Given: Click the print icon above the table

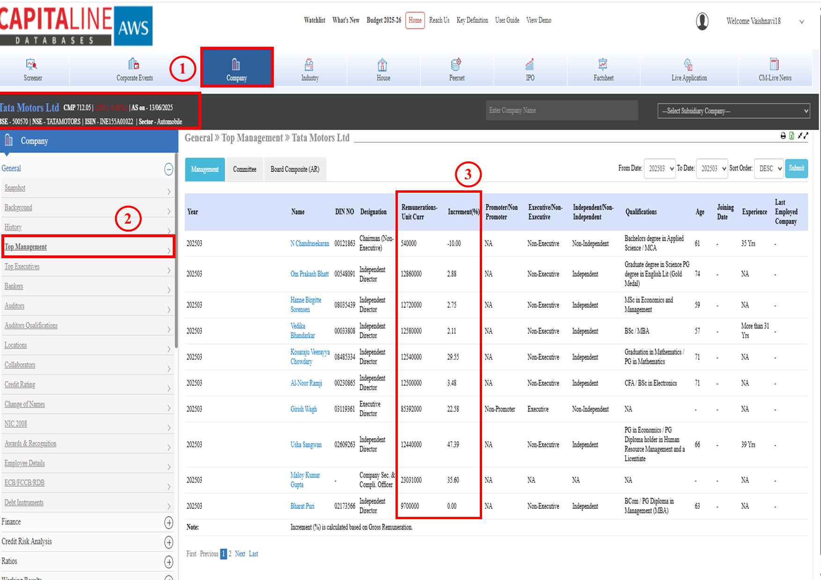Looking at the screenshot, I should 783,136.
